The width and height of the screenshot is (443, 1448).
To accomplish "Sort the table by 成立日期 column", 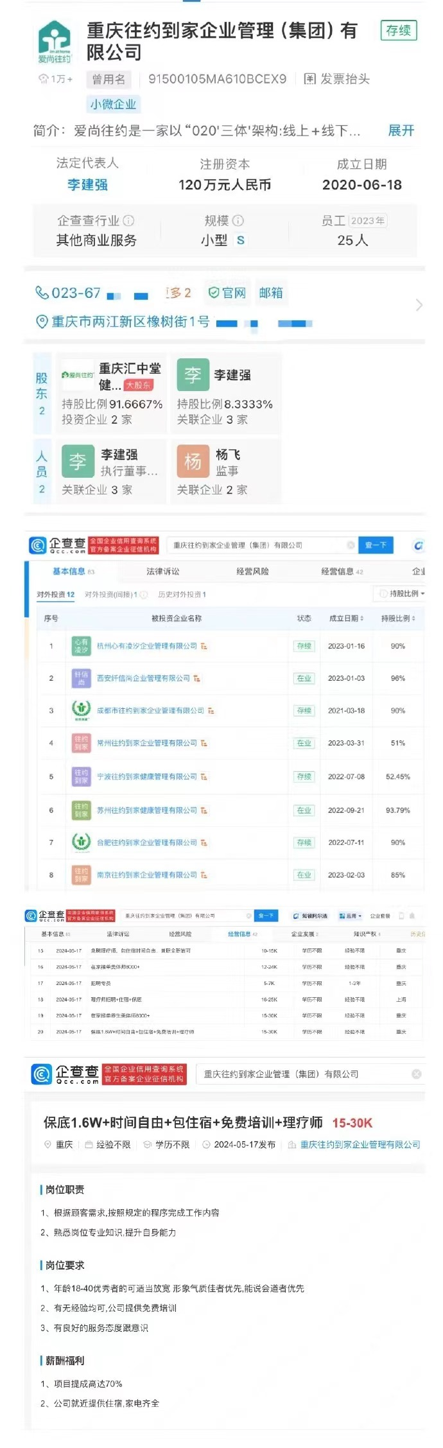I will (347, 618).
